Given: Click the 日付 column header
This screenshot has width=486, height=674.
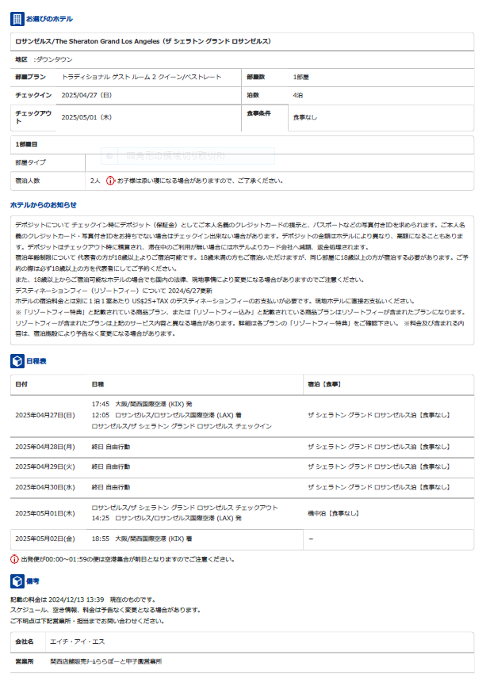Looking at the screenshot, I should 21,384.
